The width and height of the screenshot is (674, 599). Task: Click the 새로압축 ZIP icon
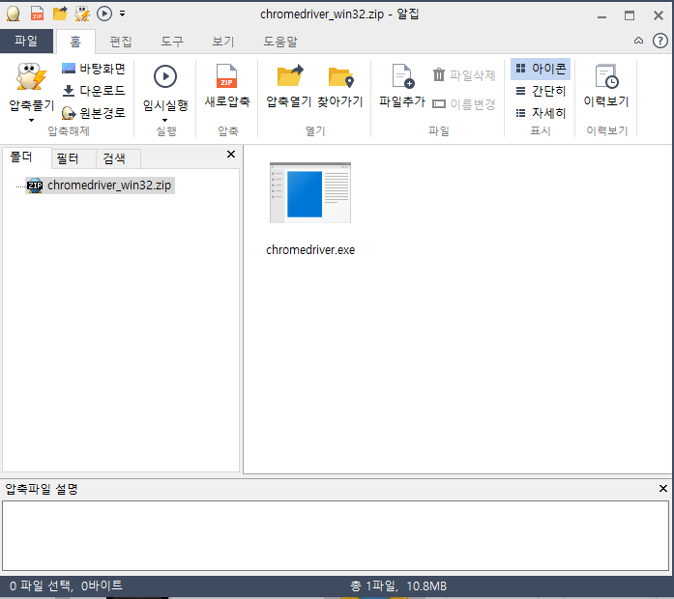coord(227,76)
